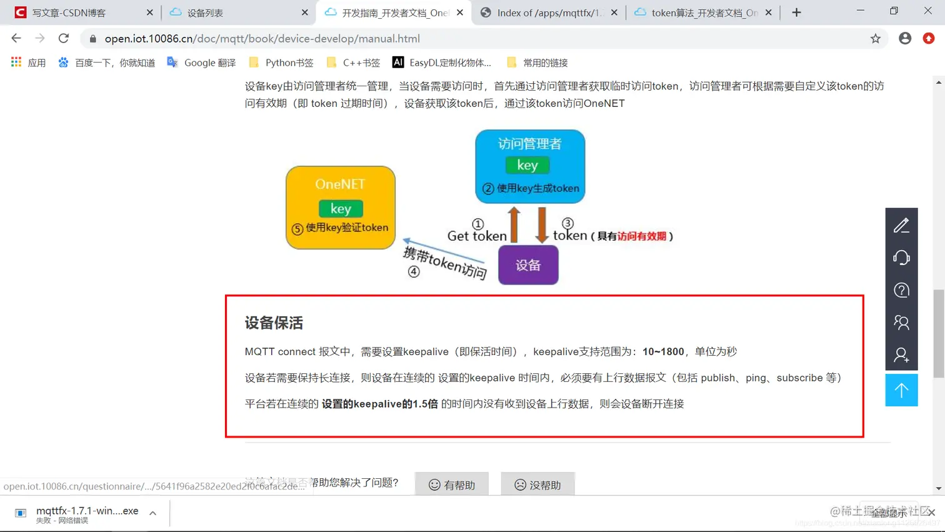Click the question mark help sidebar icon
The height and width of the screenshot is (532, 945).
tap(901, 290)
